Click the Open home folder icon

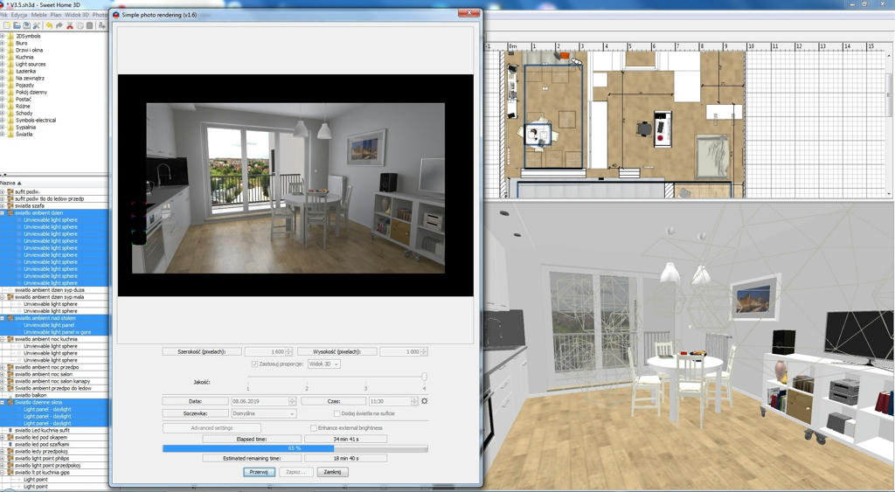pos(17,25)
